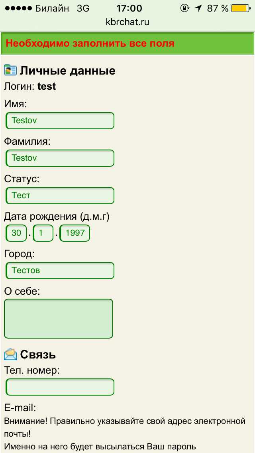Select the Фамилия text field
The image size is (255, 453).
pos(60,158)
